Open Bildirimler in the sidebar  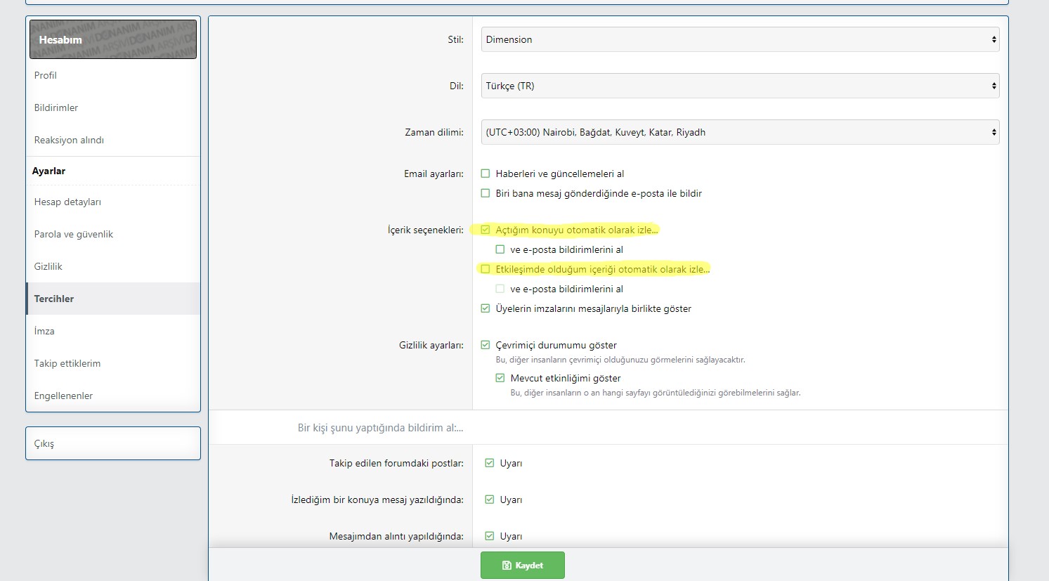pyautogui.click(x=113, y=107)
